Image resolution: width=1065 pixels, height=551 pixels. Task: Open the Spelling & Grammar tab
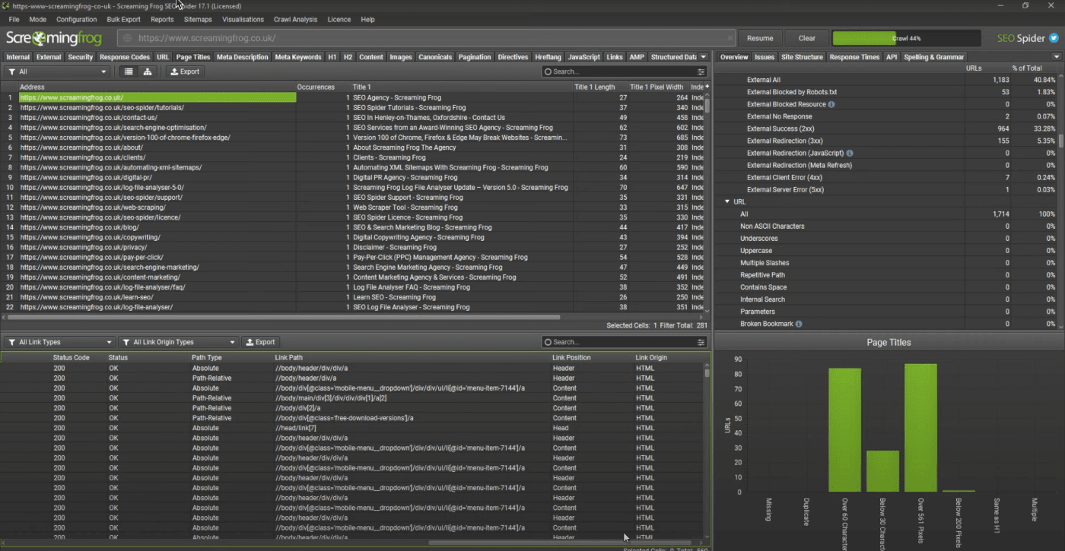pos(933,57)
